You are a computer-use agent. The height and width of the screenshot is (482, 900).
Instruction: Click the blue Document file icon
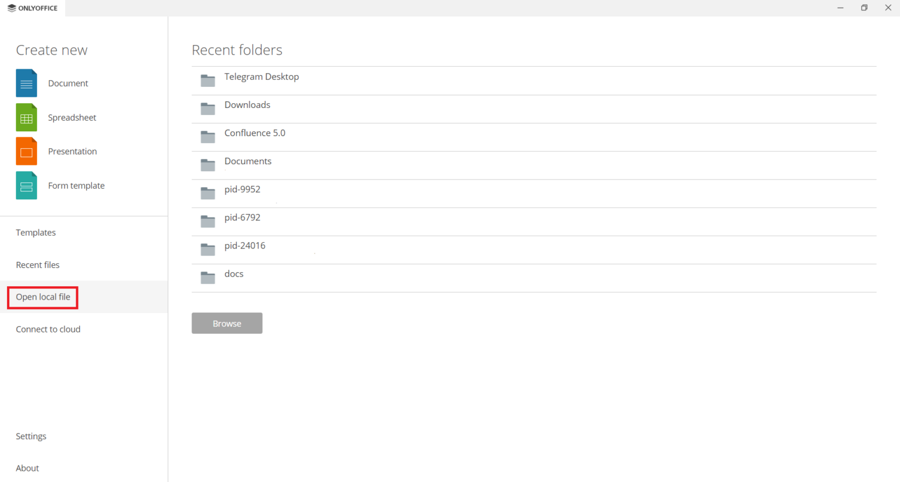tap(26, 83)
